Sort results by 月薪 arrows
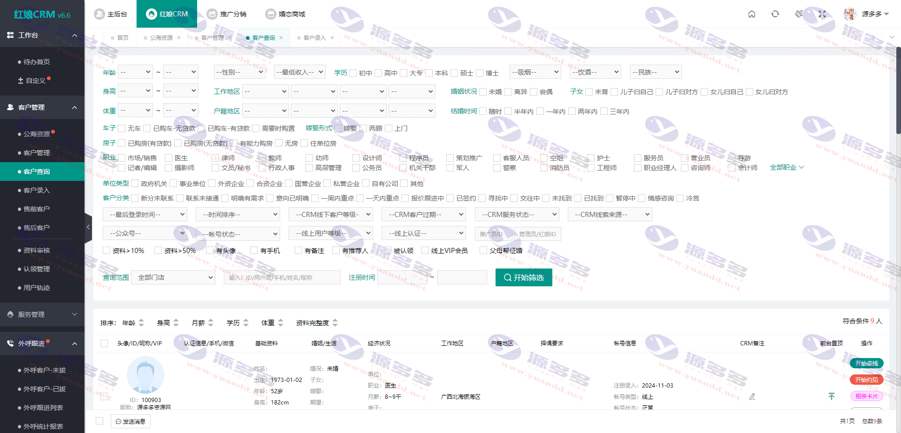This screenshot has height=433, width=901. coord(211,323)
